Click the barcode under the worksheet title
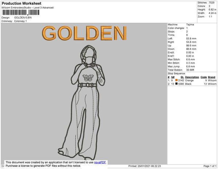 [x=21, y=12]
